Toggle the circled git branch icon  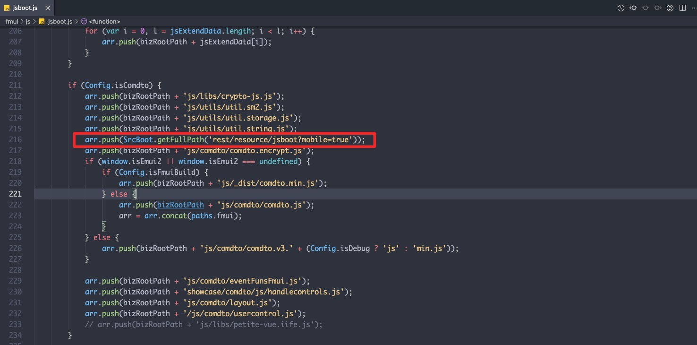670,8
